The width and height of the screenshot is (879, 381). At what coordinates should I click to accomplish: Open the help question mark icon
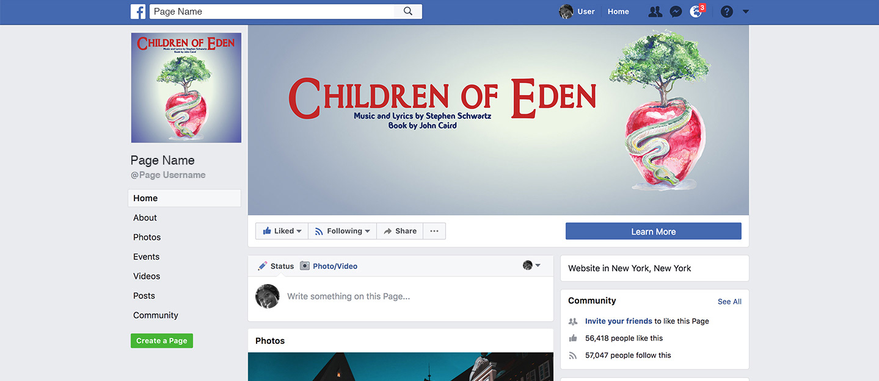[726, 12]
